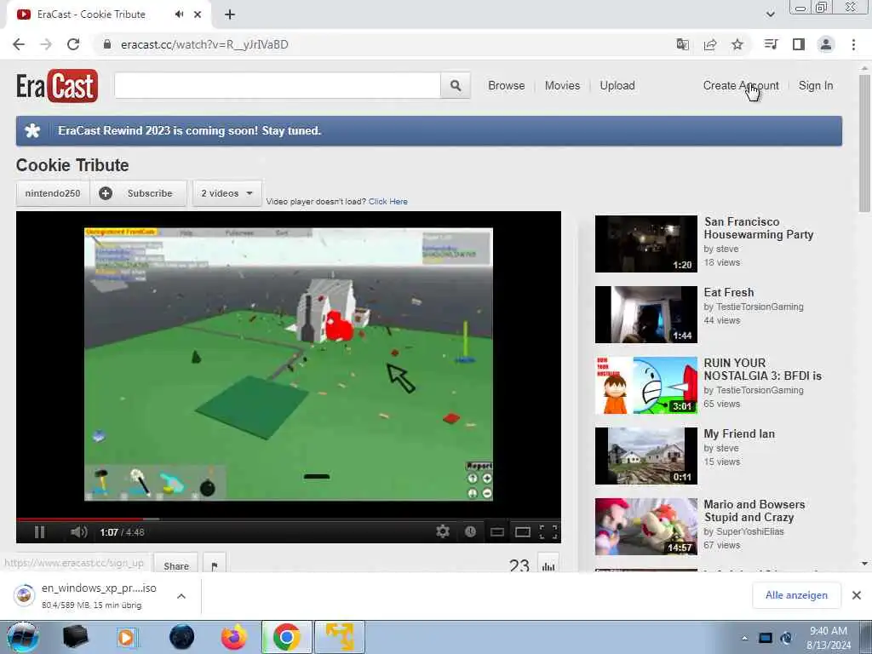872x654 pixels.
Task: Open Mario and Bowsers Stupid and Crazy thumbnail
Action: pos(645,526)
